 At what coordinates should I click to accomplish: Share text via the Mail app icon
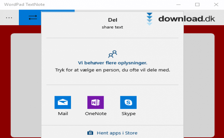pos(63,102)
